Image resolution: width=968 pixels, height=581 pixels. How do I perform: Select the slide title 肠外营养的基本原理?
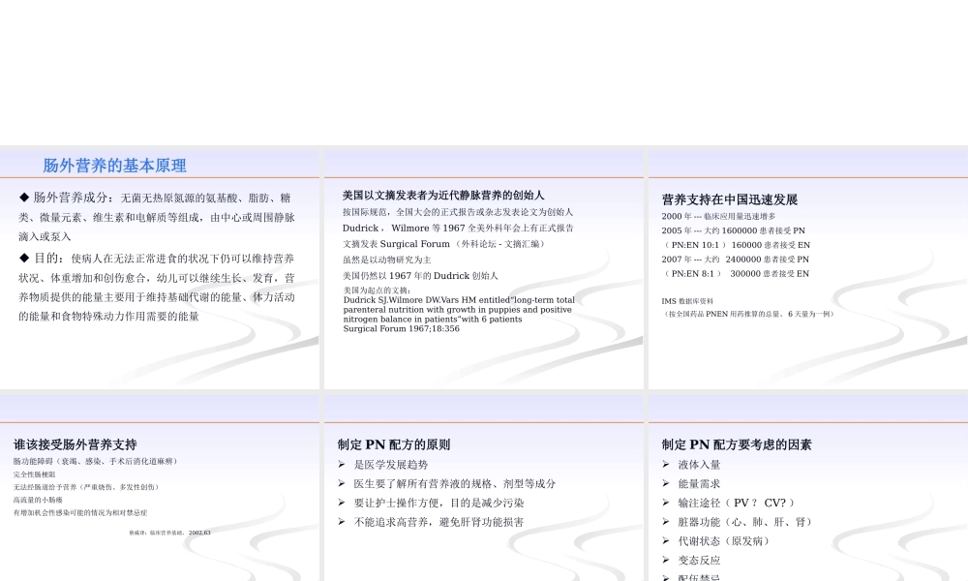tap(113, 165)
